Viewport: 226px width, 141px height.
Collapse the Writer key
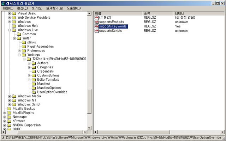(14, 38)
